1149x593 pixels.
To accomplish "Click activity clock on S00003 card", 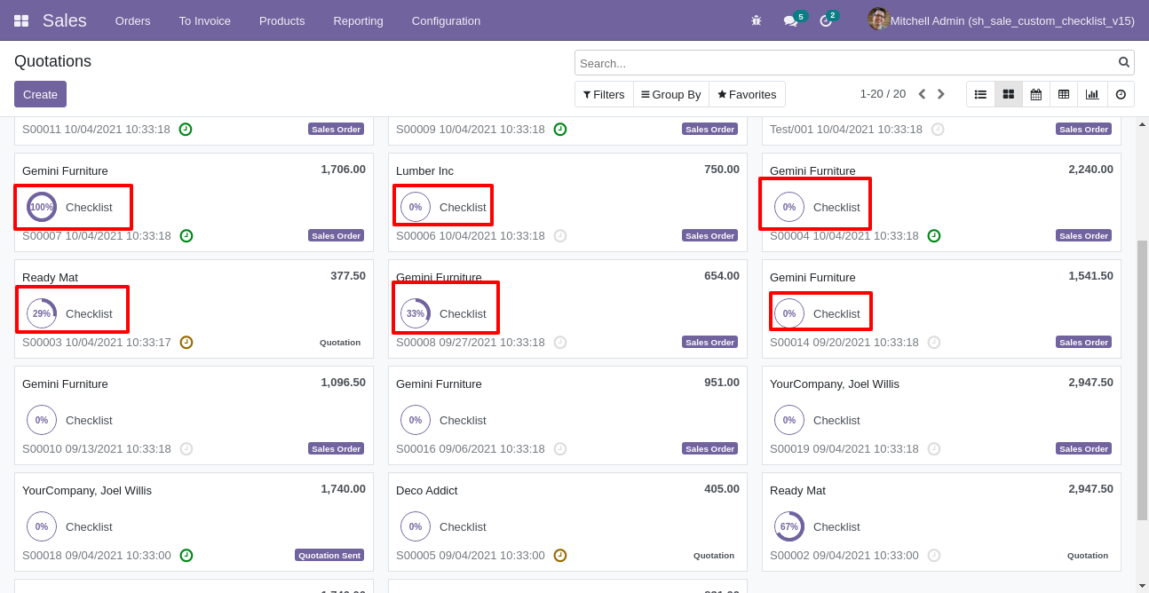I will pyautogui.click(x=186, y=343).
